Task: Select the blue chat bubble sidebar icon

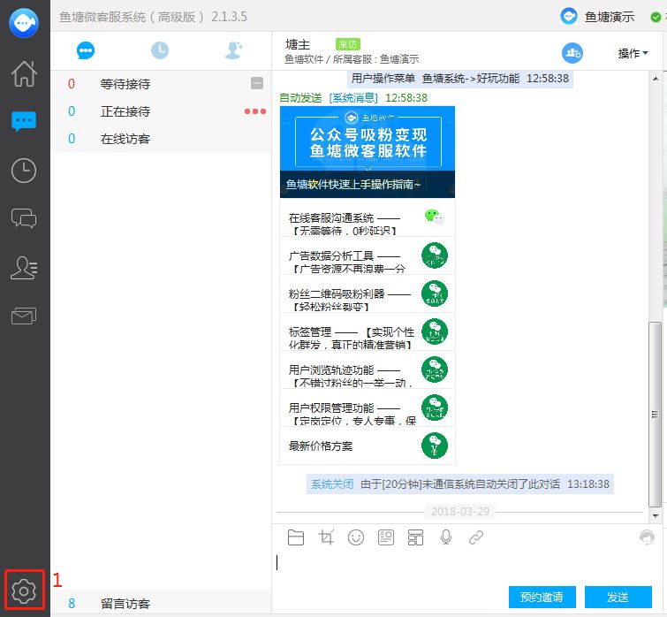Action: (x=24, y=121)
